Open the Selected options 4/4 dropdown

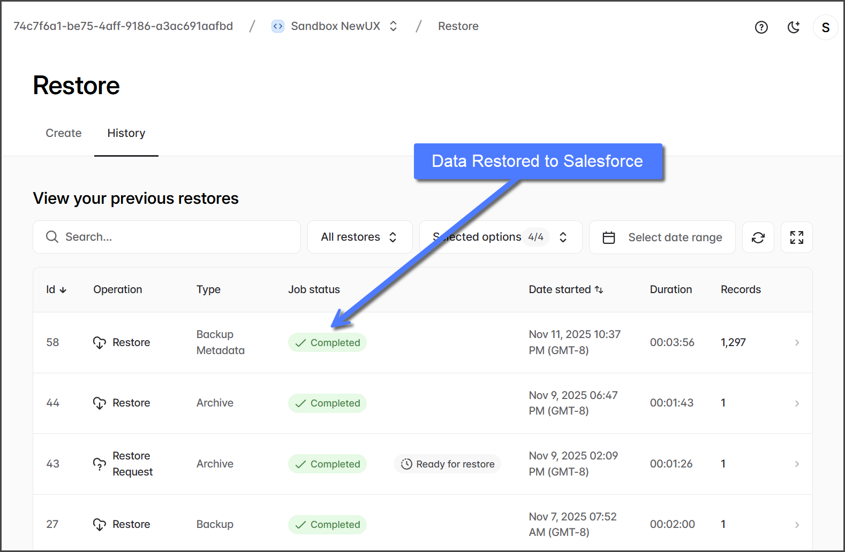pyautogui.click(x=500, y=237)
